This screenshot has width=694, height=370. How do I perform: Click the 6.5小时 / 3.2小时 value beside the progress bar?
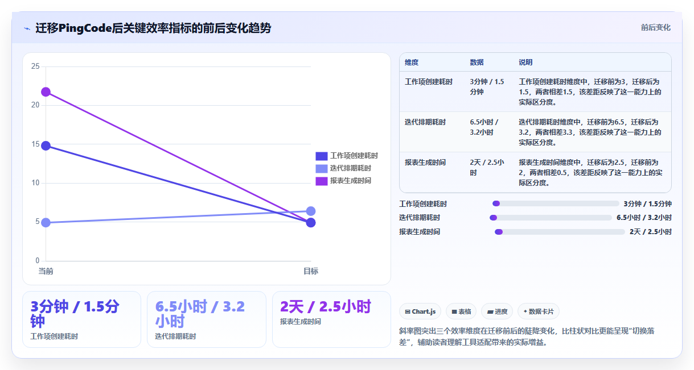(x=644, y=218)
